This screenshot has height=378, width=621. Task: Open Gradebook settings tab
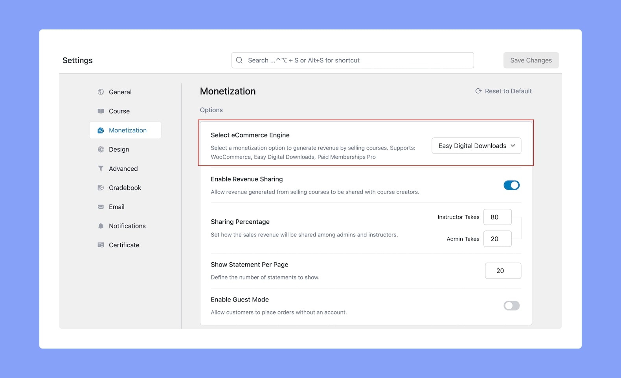click(125, 188)
